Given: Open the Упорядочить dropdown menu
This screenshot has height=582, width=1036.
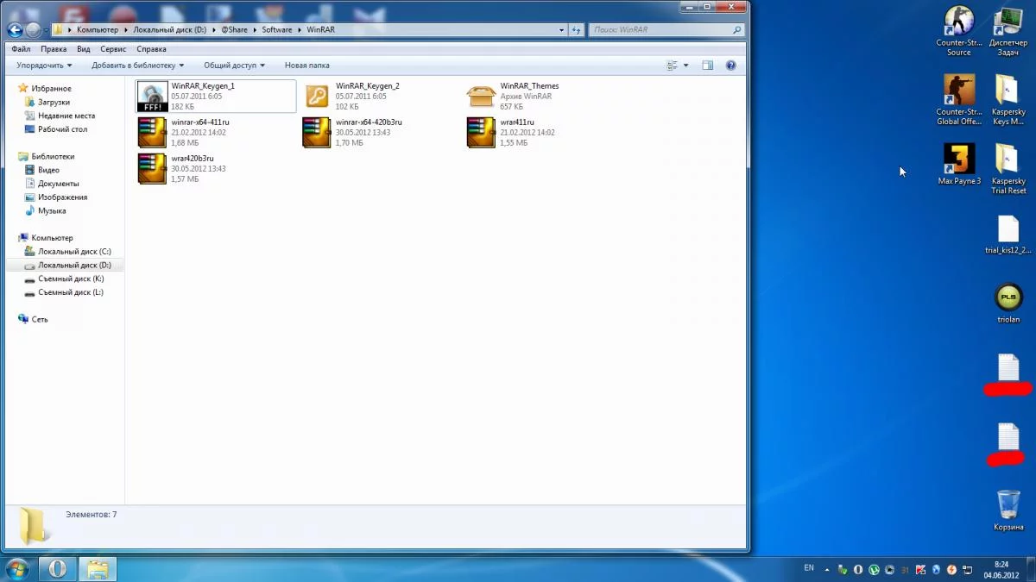Looking at the screenshot, I should pos(44,66).
